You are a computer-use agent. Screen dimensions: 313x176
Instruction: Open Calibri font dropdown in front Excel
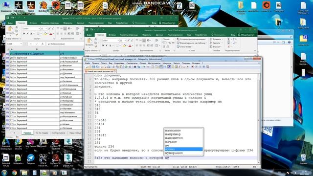[x=118, y=41]
